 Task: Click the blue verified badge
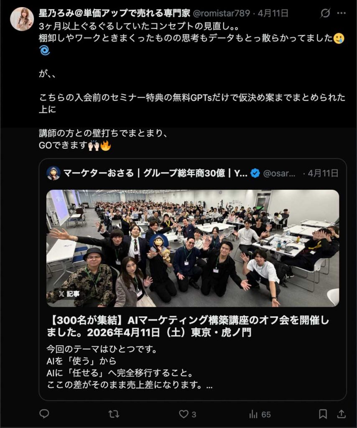(x=255, y=173)
